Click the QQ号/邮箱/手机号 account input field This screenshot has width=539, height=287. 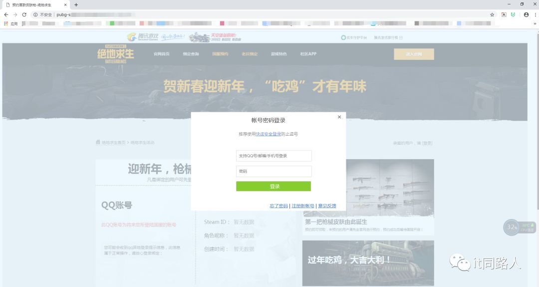click(x=273, y=156)
